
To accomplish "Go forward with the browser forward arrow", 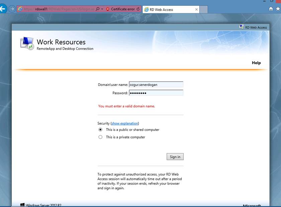I will point(12,9).
